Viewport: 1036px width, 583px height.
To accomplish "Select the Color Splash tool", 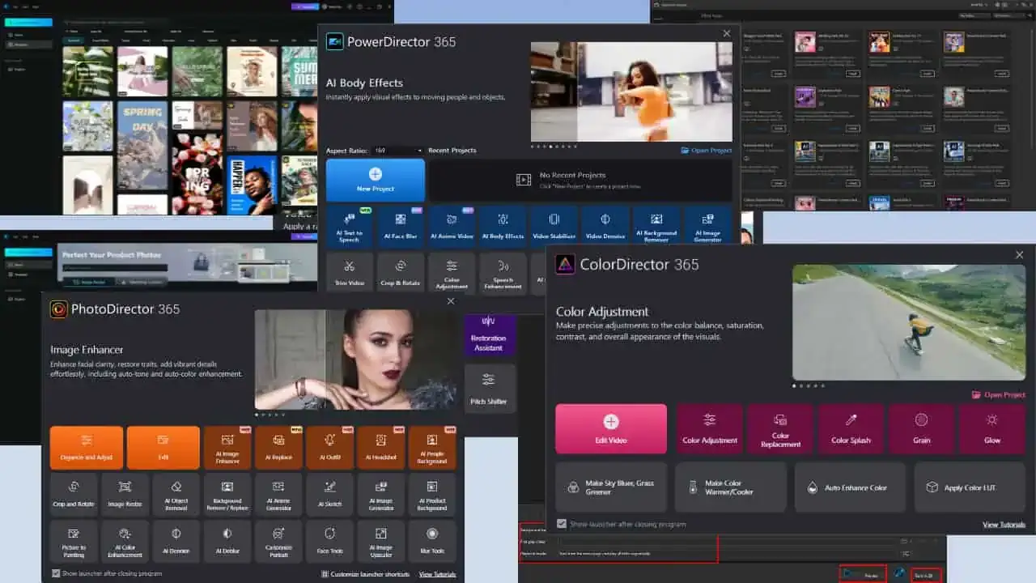I will click(851, 428).
